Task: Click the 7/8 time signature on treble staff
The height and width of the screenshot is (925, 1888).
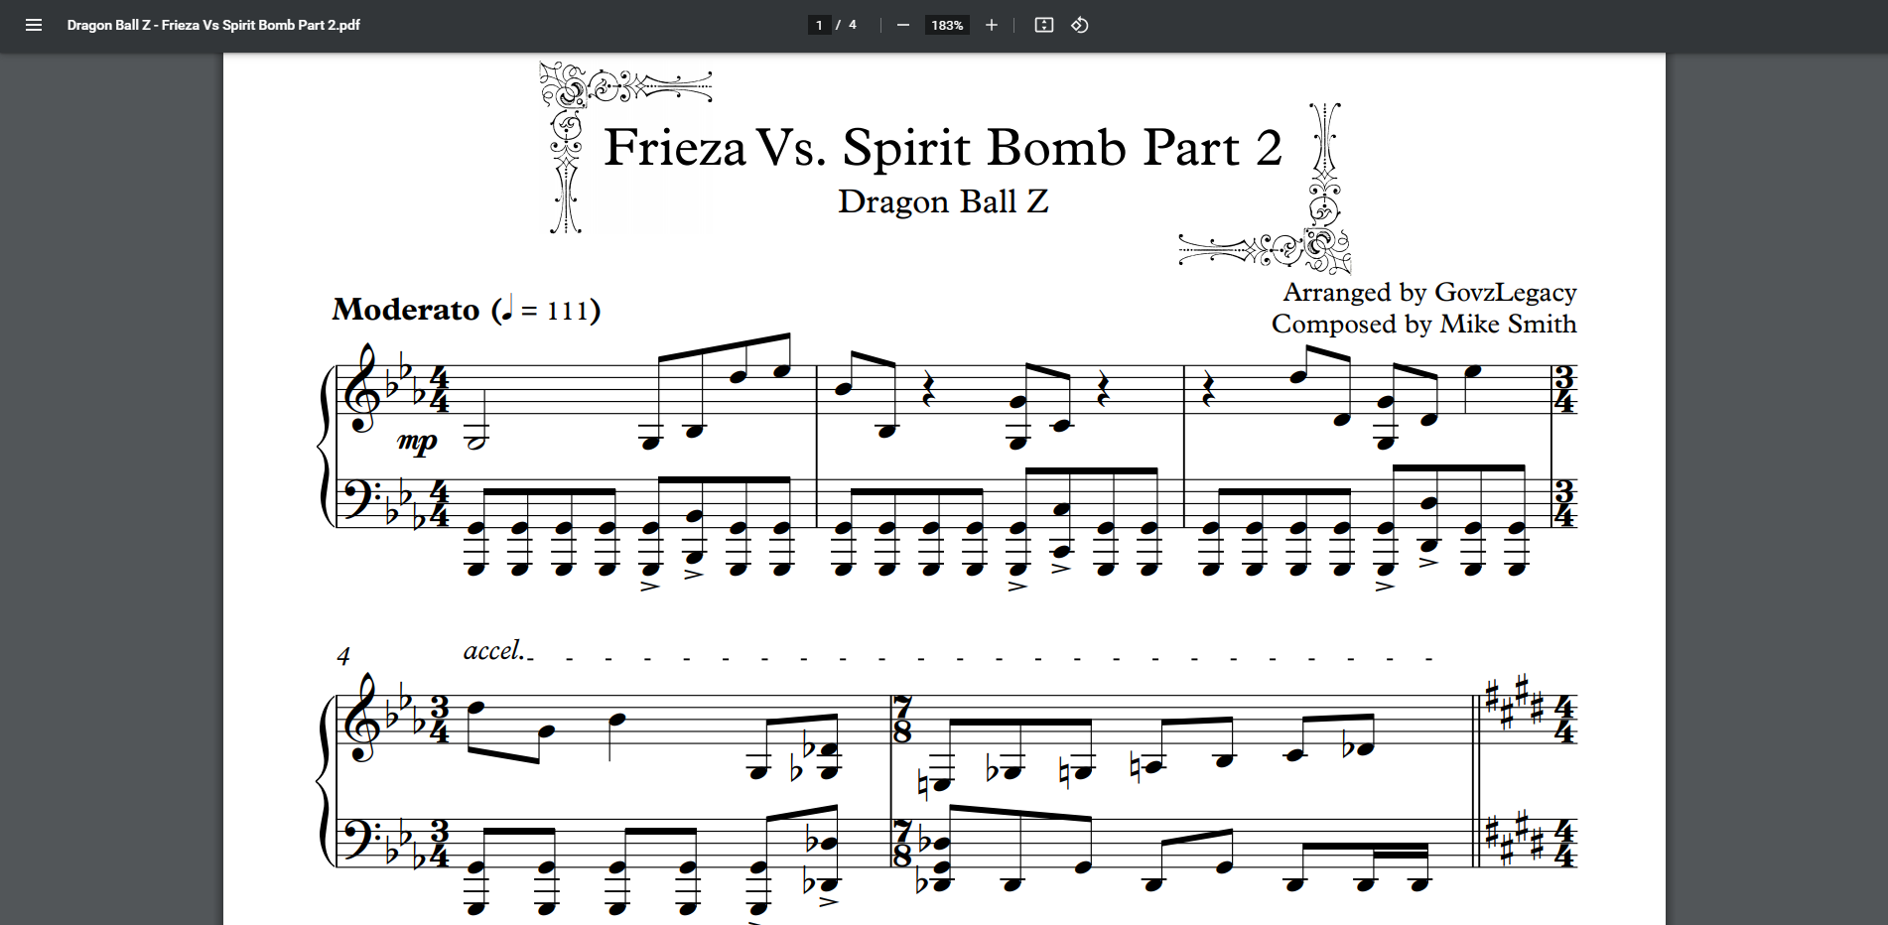Action: click(x=902, y=721)
